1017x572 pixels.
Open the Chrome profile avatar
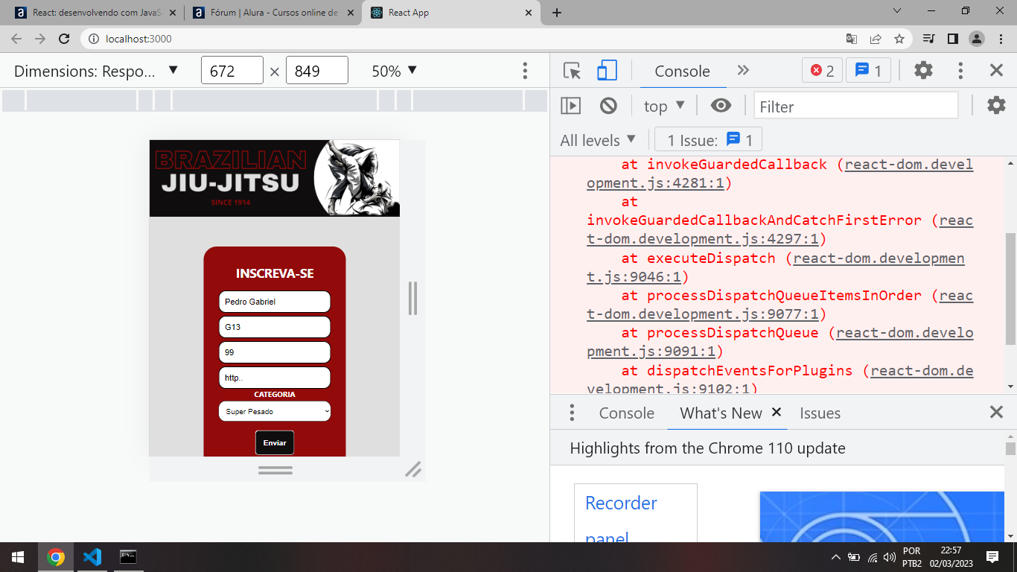click(977, 39)
